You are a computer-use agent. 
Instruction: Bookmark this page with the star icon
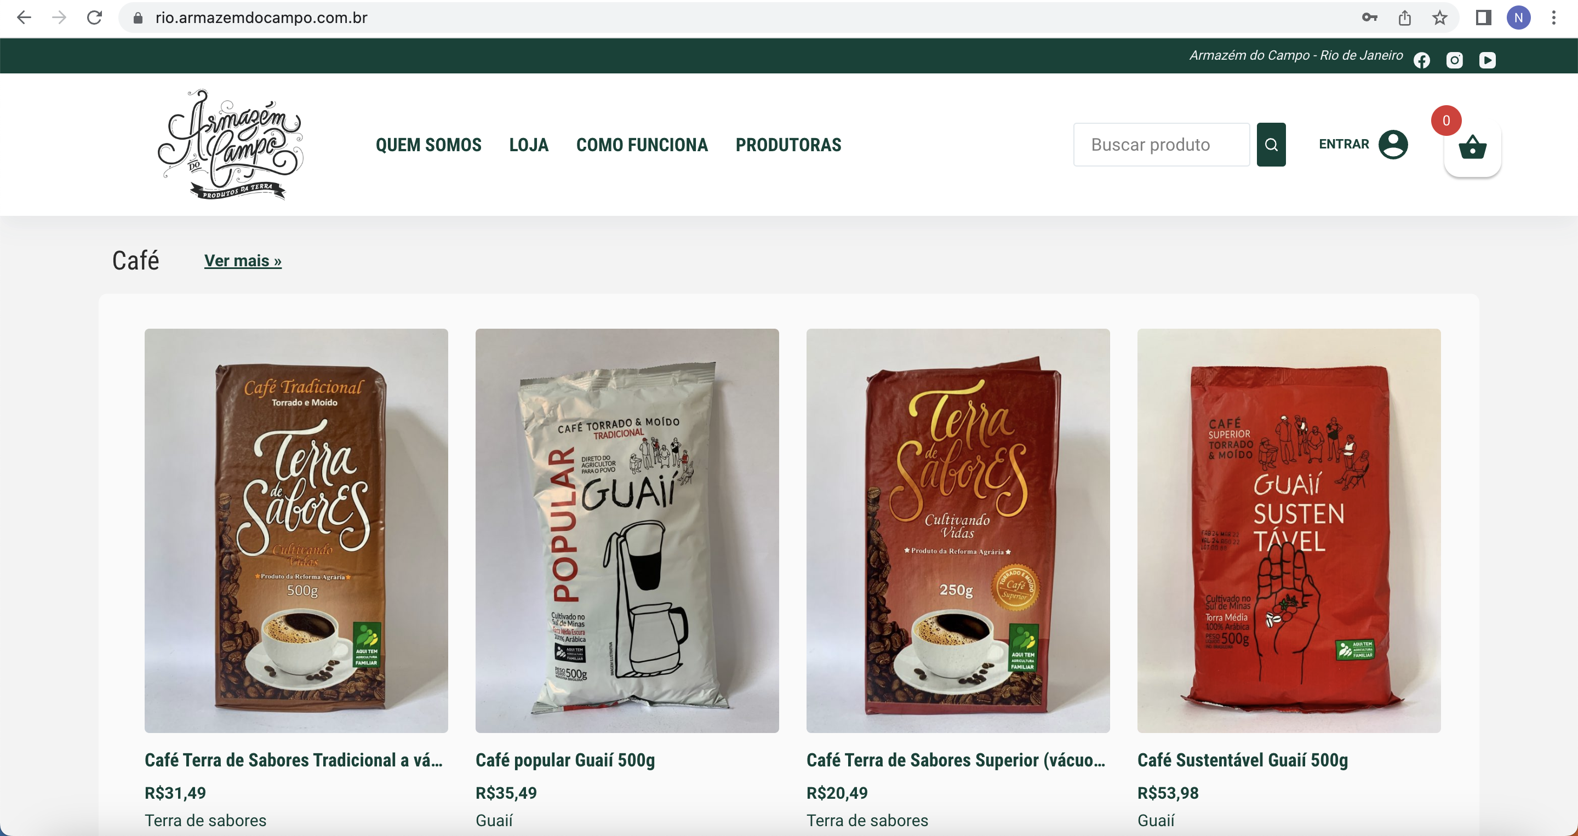1439,18
